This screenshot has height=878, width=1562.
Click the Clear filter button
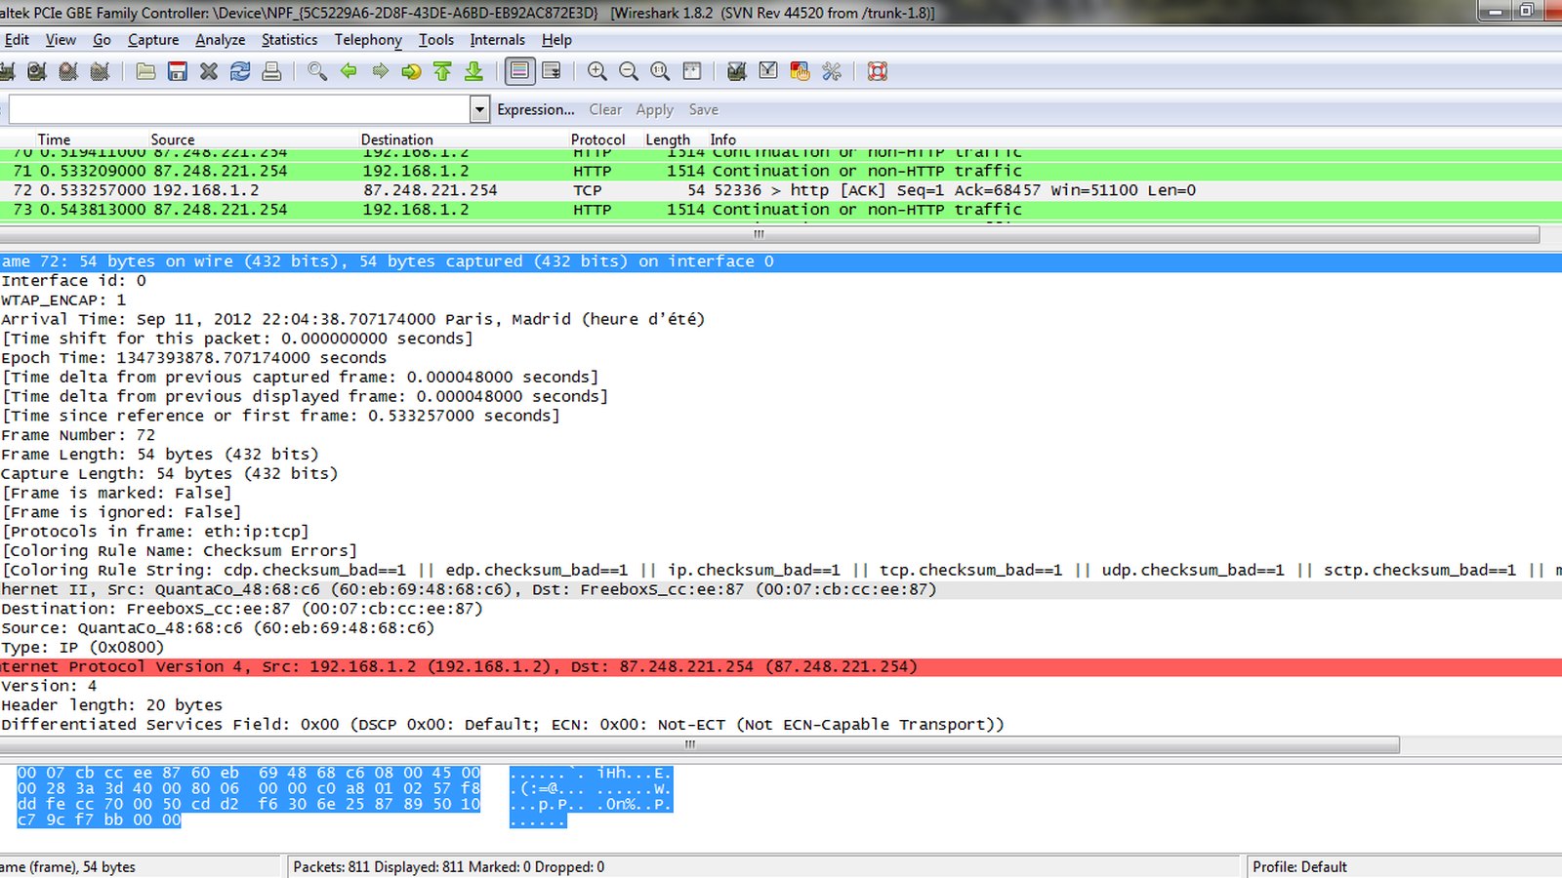click(605, 110)
